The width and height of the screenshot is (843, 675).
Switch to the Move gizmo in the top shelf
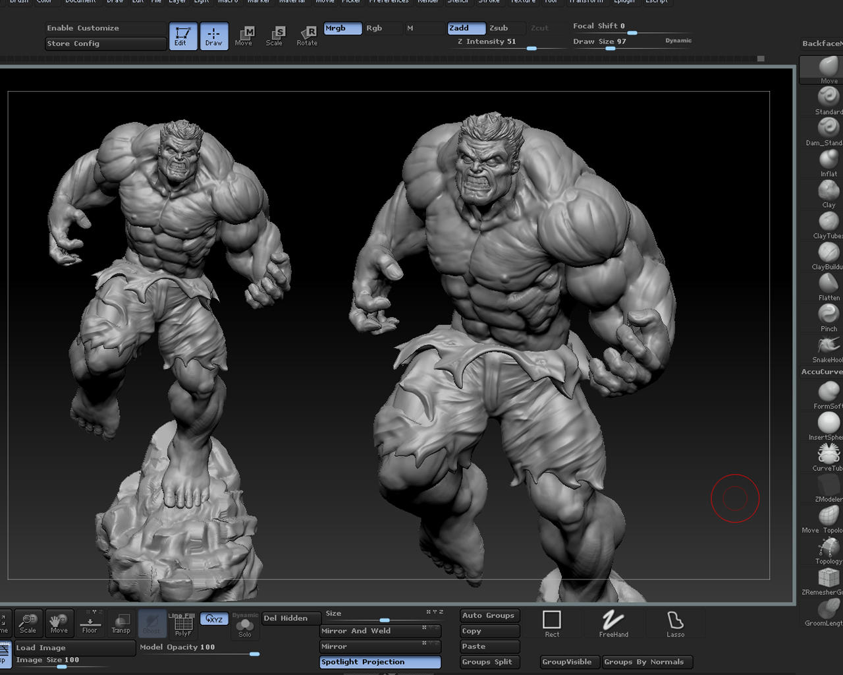coord(244,36)
